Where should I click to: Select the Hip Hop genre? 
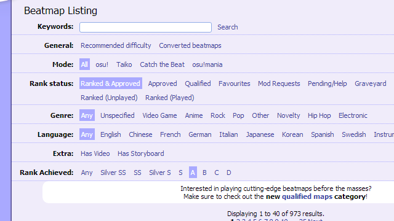pos(319,115)
